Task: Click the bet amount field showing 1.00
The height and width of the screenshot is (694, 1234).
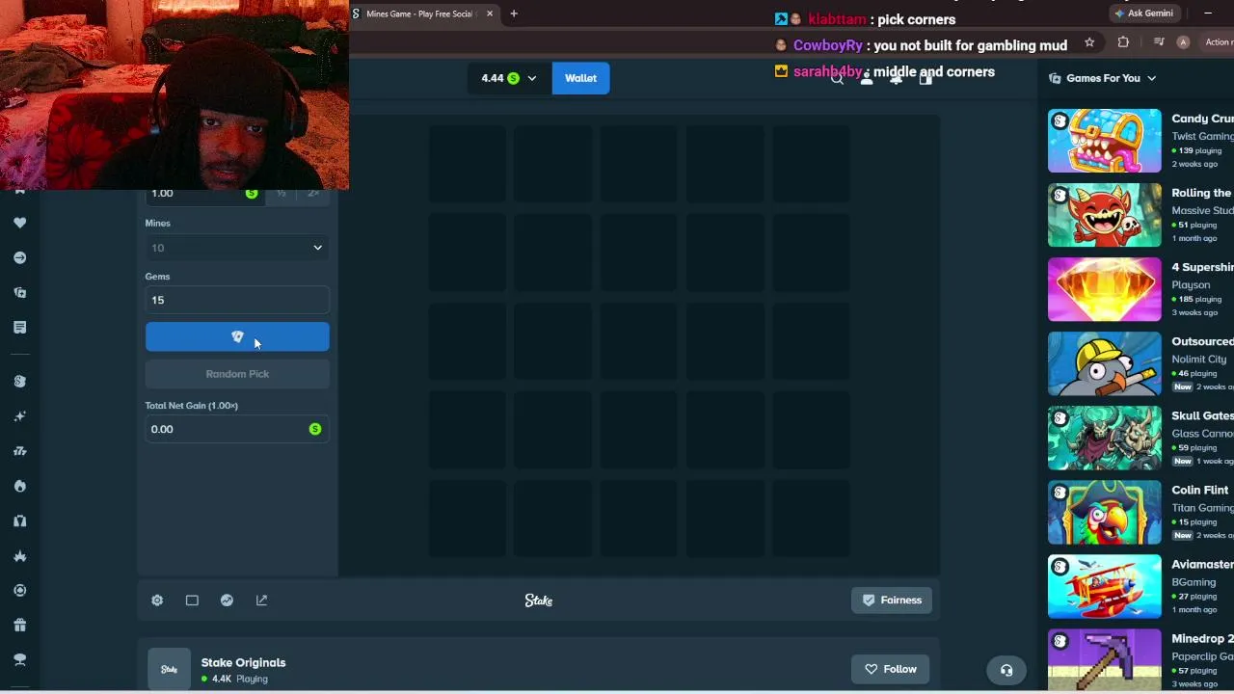Action: [x=202, y=193]
